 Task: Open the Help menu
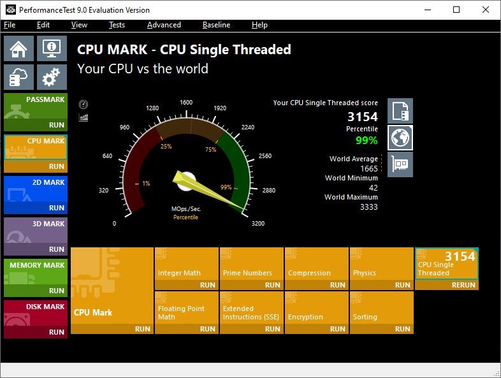click(x=259, y=25)
